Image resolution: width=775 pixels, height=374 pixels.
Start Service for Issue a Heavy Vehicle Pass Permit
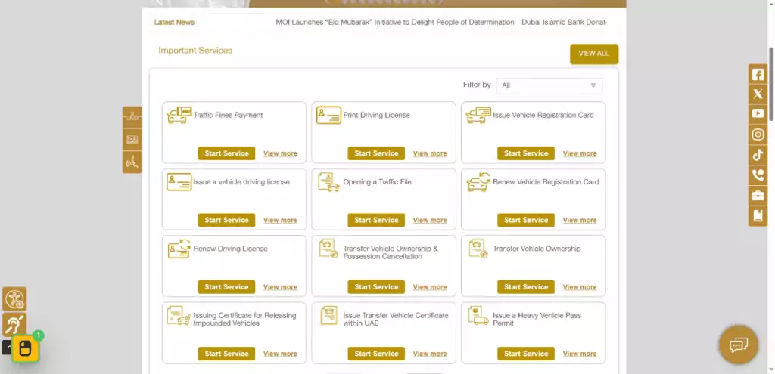coord(526,354)
